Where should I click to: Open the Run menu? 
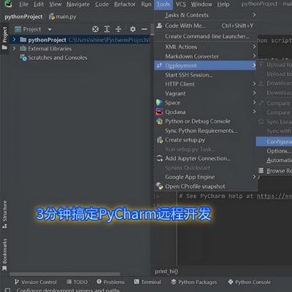pos(146,4)
